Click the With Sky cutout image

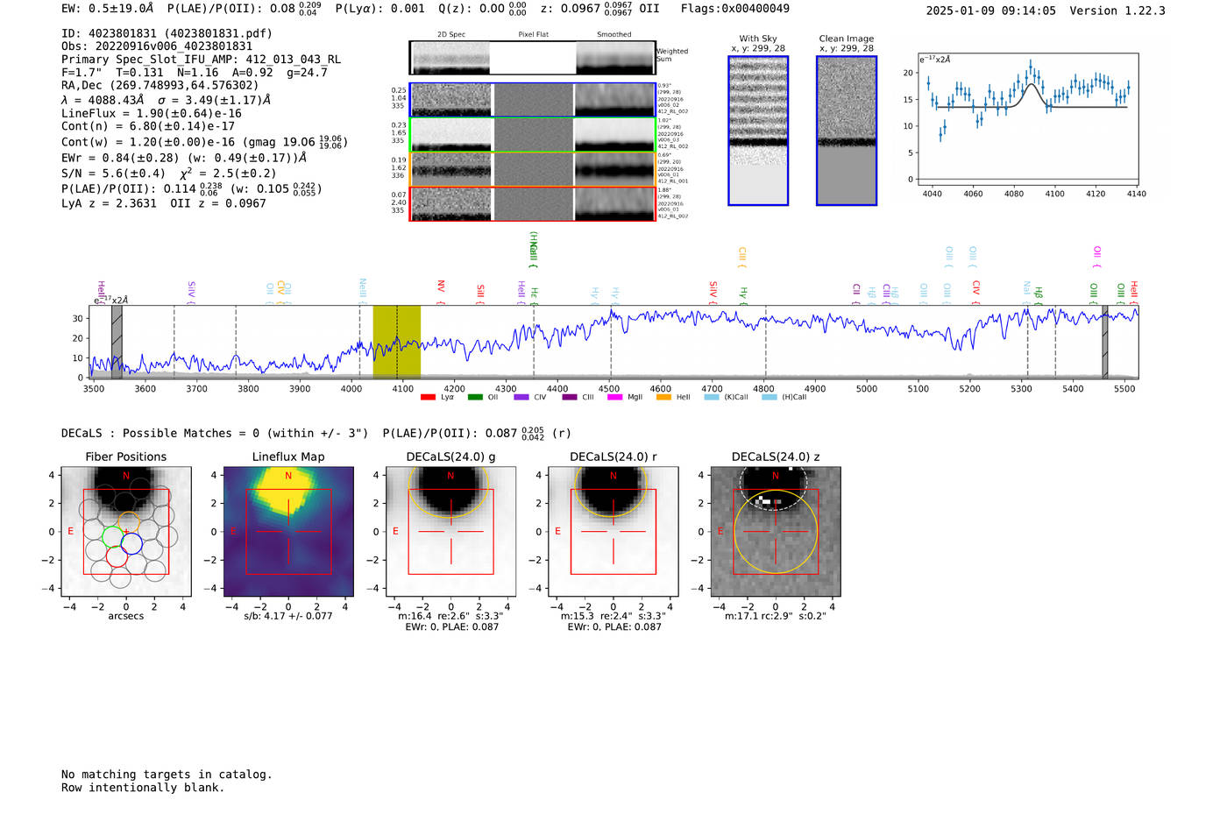point(758,131)
